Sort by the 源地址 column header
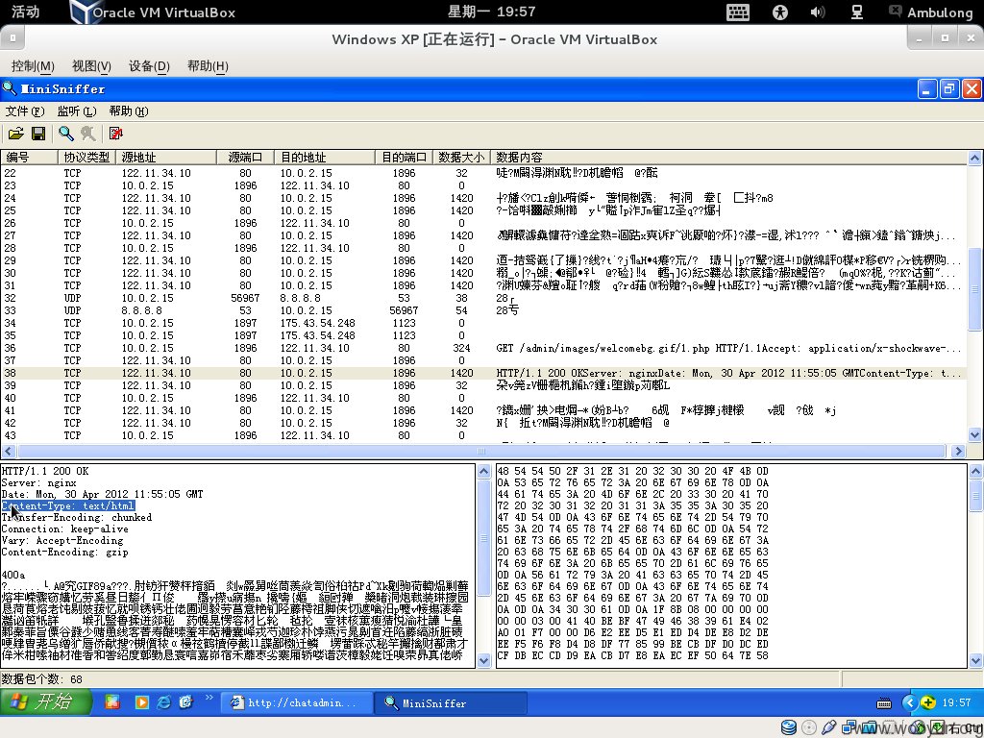The width and height of the screenshot is (984, 738). click(166, 157)
